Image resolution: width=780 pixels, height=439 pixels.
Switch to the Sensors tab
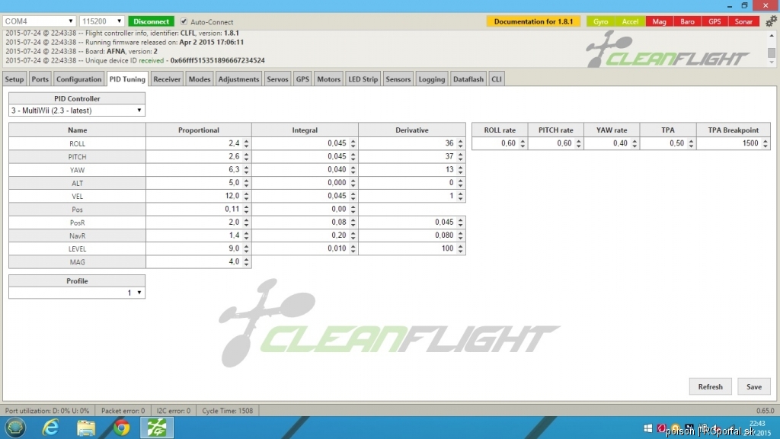(x=398, y=79)
